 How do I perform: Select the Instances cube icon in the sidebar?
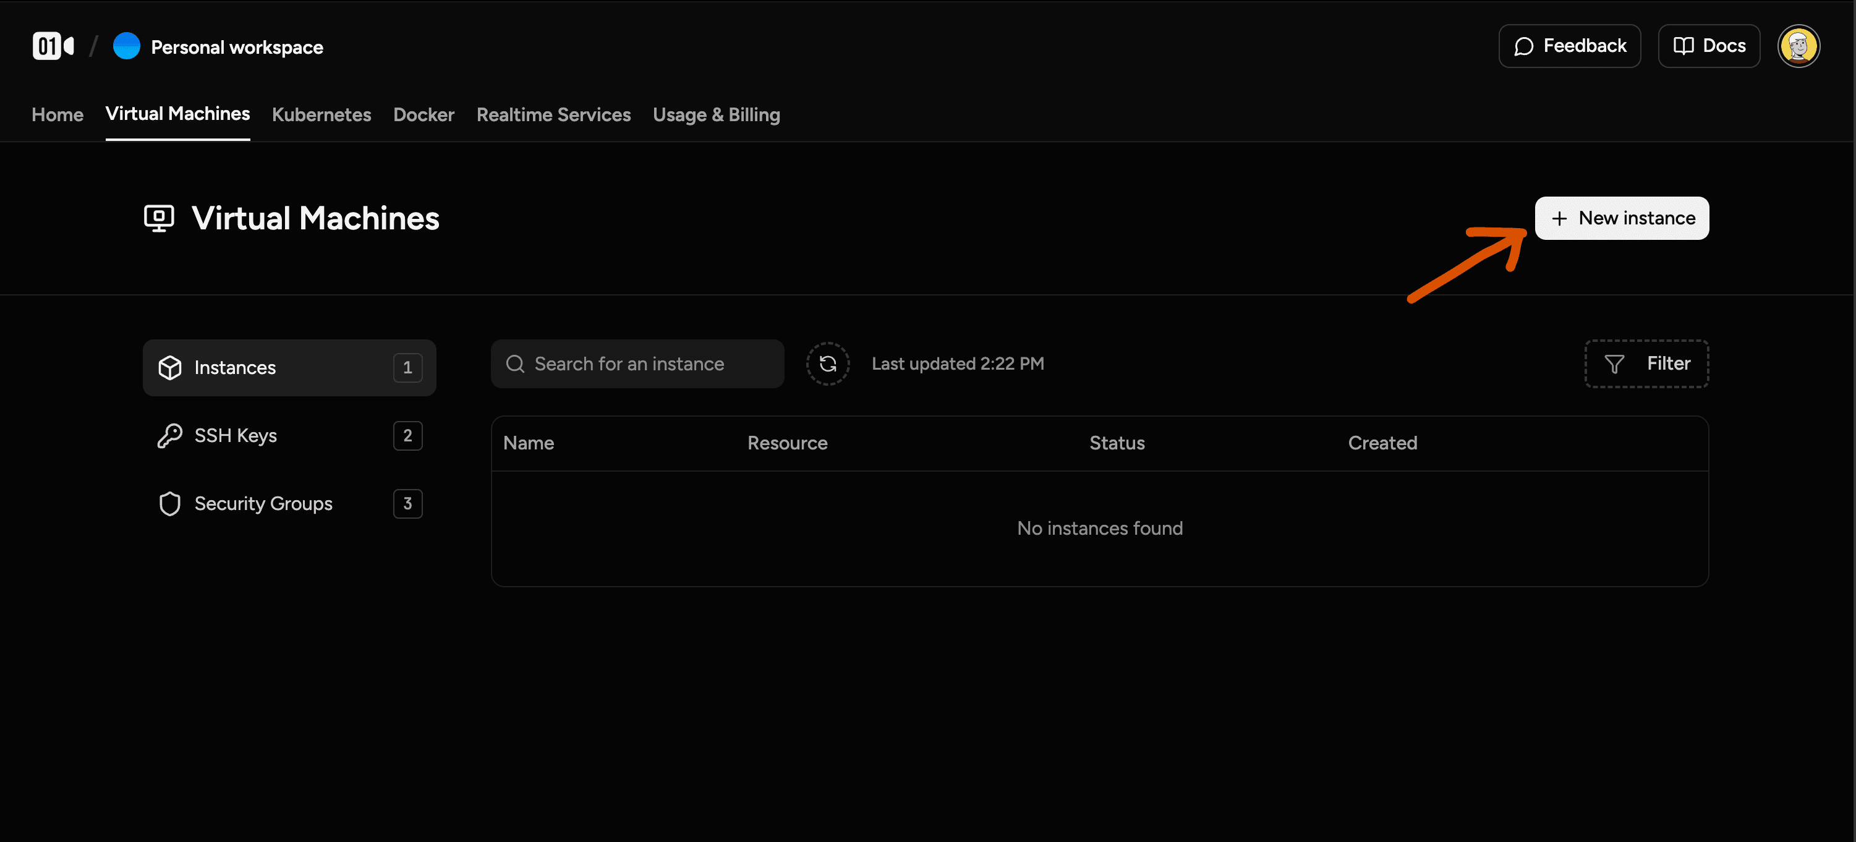tap(170, 367)
